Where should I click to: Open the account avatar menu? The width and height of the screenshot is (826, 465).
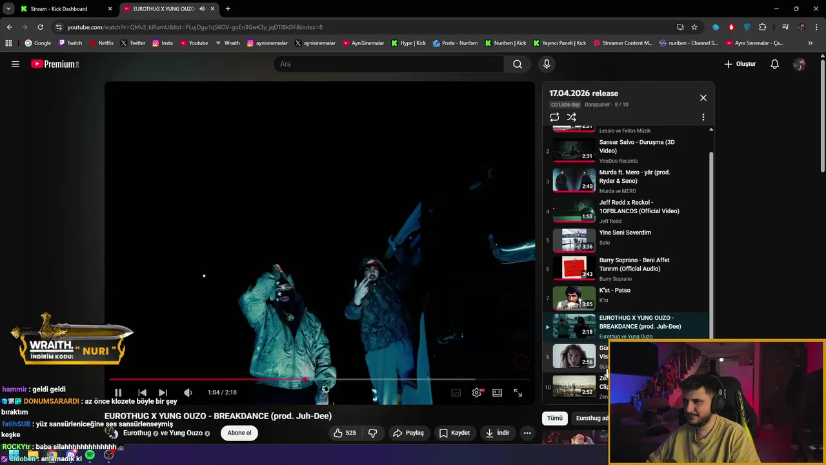[x=800, y=64]
